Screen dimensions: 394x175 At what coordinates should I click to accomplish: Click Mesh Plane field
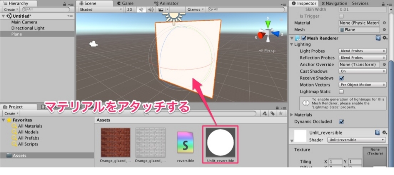click(359, 30)
